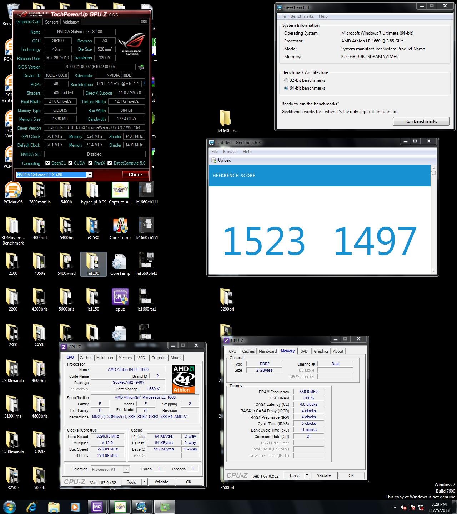Toggle the CUDA checkbox in GPU-Z
The image size is (457, 514).
click(70, 163)
